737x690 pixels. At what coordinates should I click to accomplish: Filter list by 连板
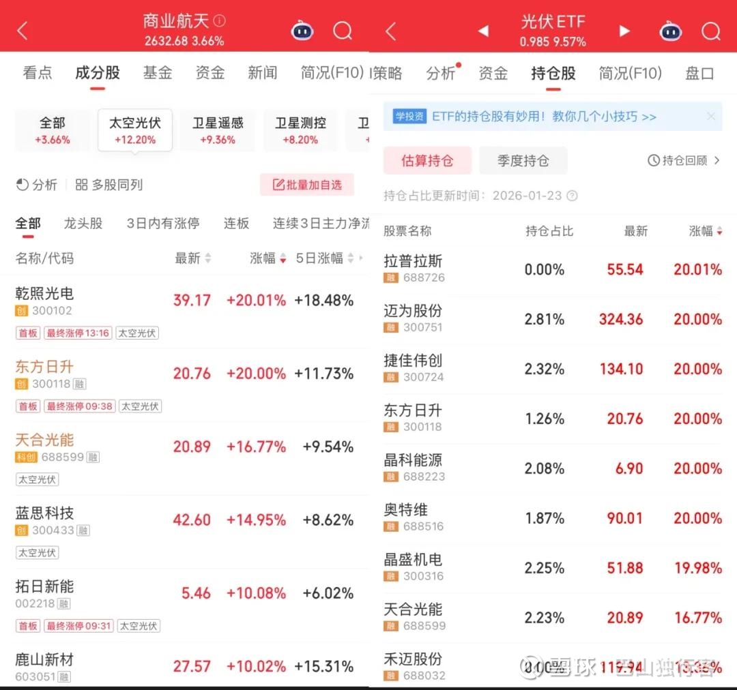[236, 223]
